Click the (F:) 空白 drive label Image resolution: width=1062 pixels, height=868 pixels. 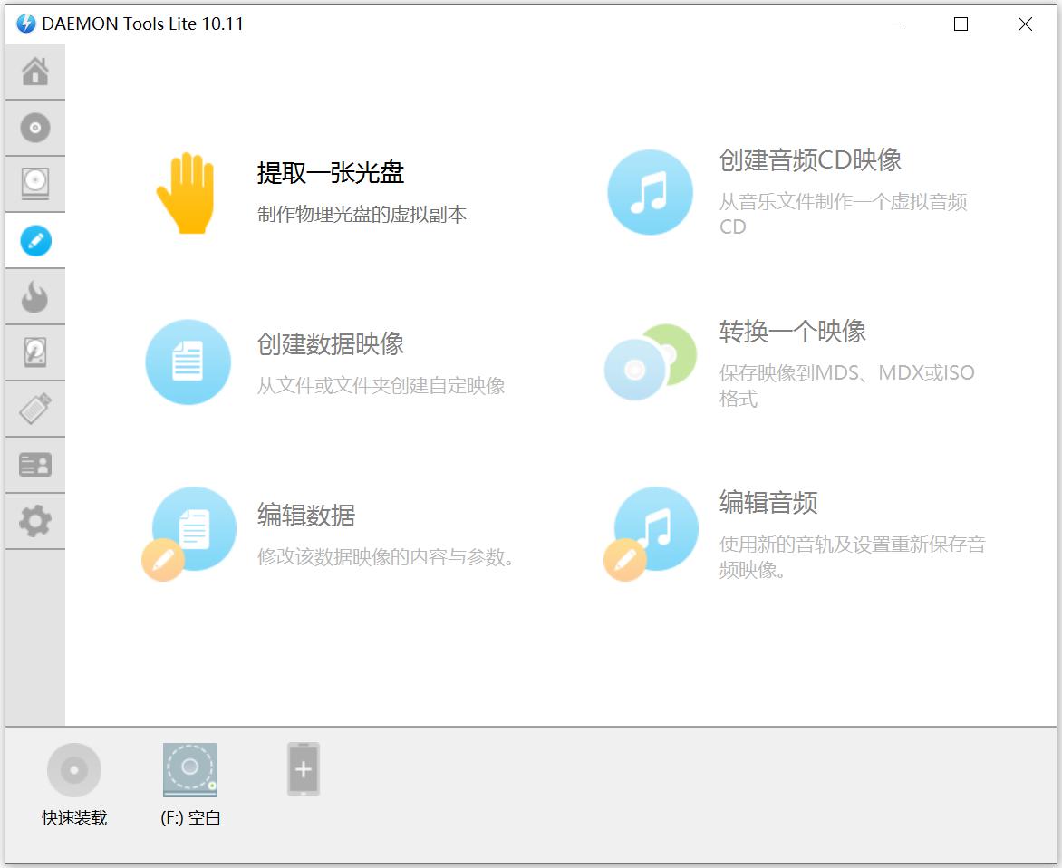coord(190,818)
